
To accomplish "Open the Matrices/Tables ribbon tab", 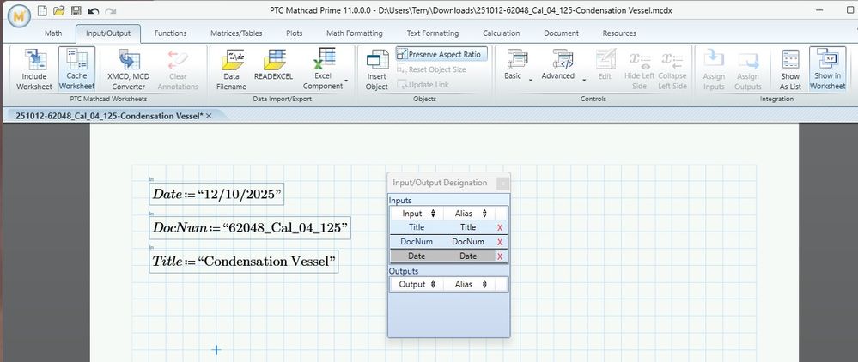I will coord(236,33).
